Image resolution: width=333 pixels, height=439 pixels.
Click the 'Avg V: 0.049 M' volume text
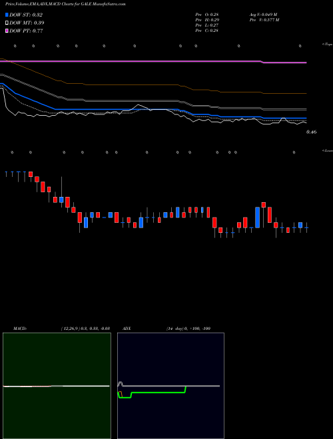[x=264, y=15]
